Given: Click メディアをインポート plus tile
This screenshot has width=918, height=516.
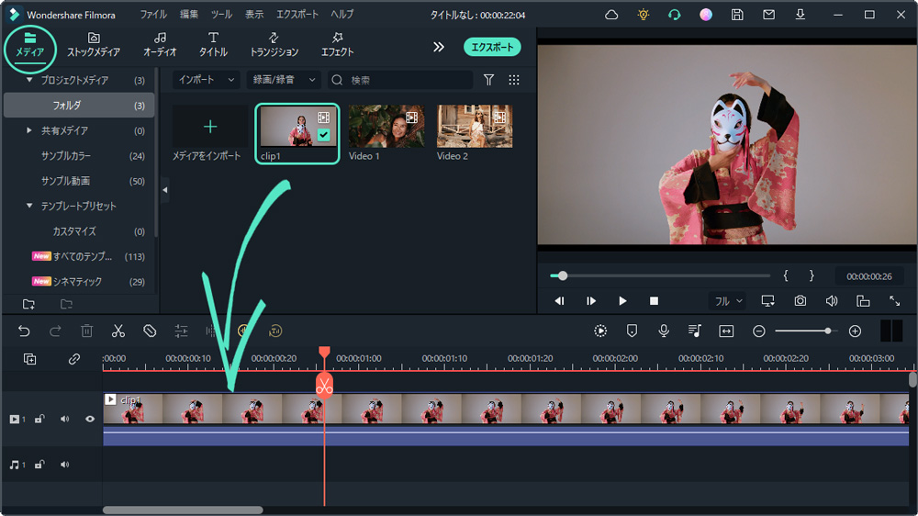Looking at the screenshot, I should point(209,127).
